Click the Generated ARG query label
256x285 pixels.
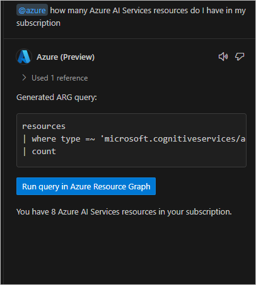click(57, 98)
